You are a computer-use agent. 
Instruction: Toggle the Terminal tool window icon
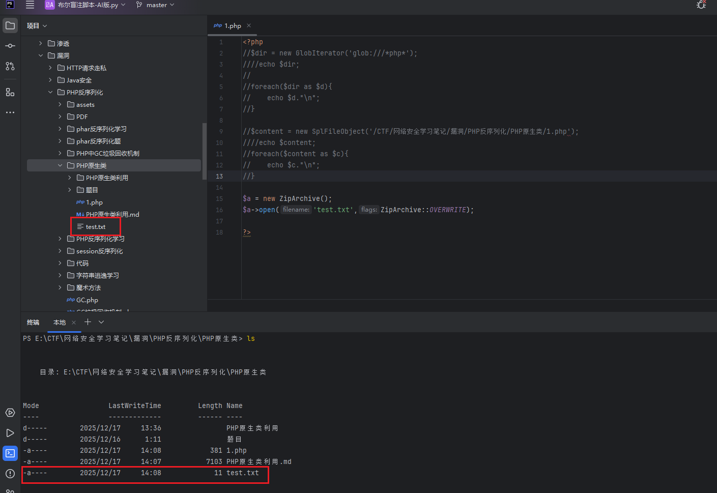click(x=10, y=453)
